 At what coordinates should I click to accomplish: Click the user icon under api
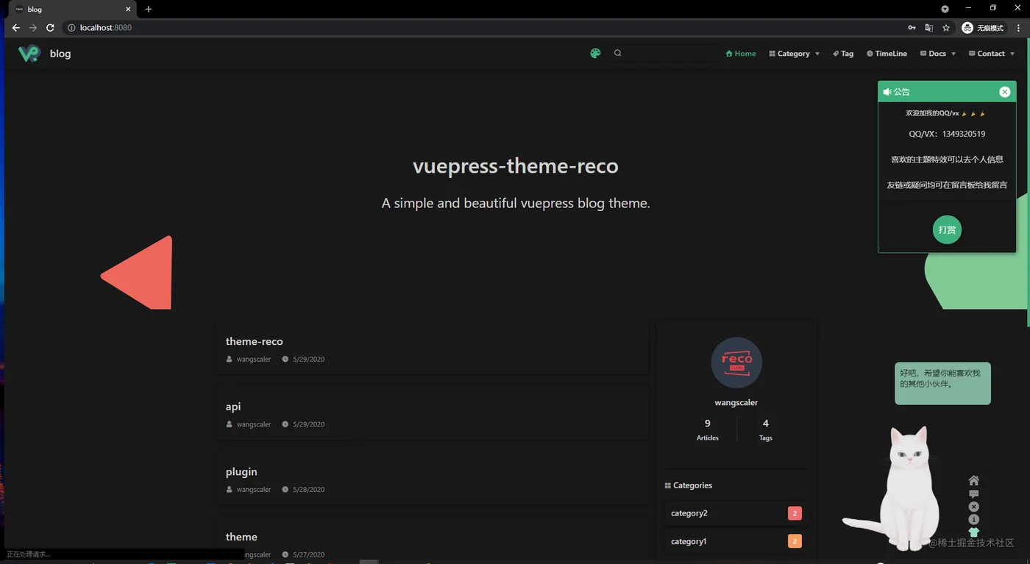pos(230,424)
